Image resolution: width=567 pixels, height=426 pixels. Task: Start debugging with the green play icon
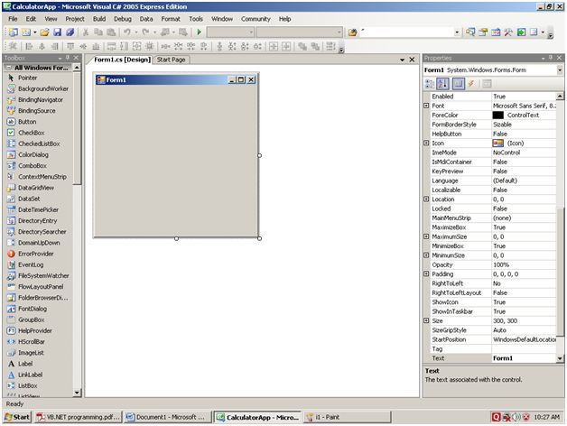coord(199,32)
